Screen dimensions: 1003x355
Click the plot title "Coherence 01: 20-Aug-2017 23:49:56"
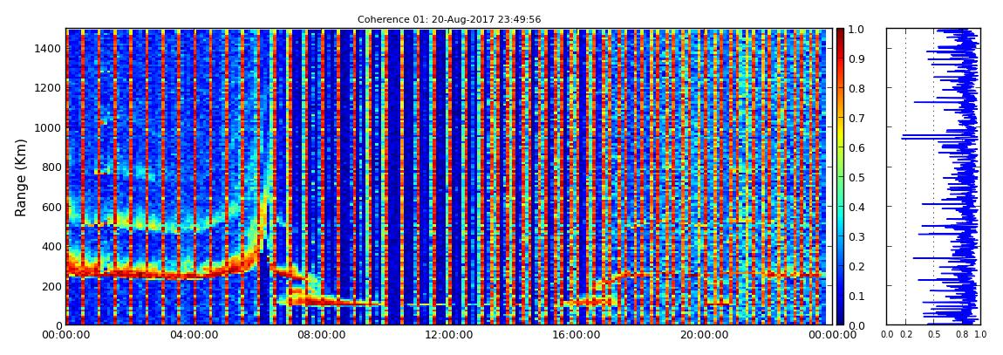pyautogui.click(x=449, y=20)
